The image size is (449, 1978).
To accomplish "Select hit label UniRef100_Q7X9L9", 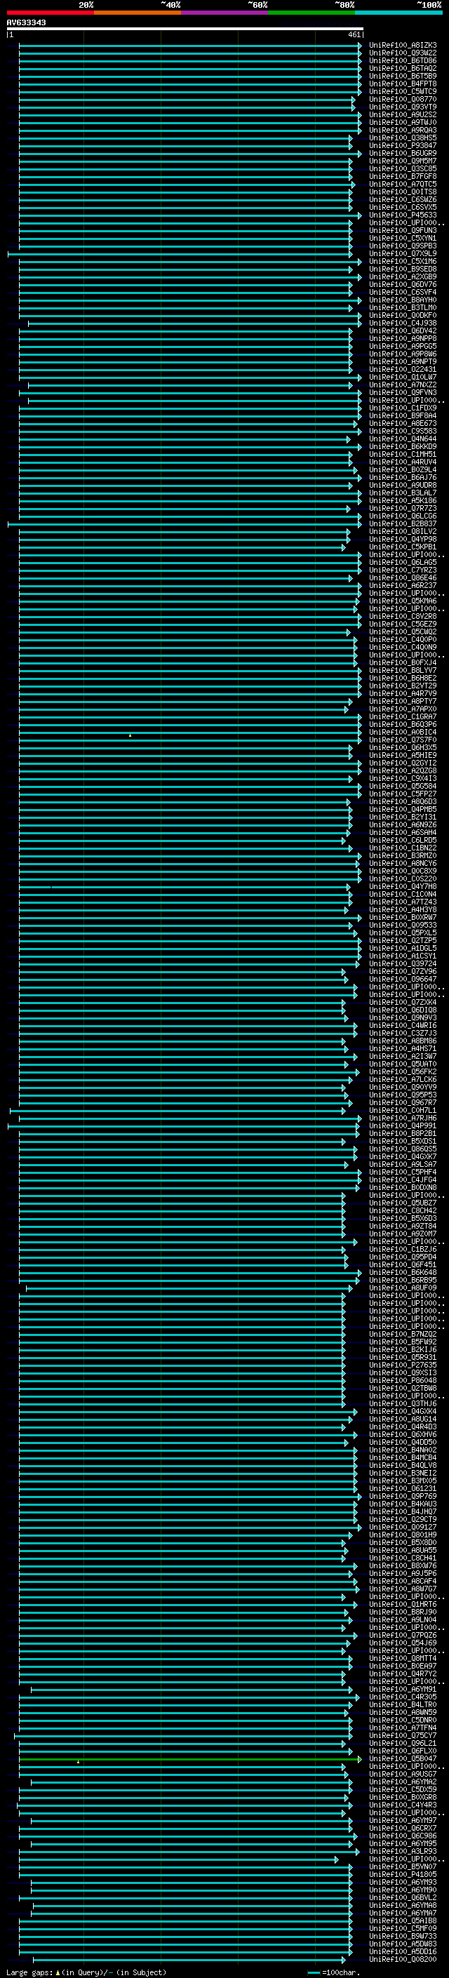I will (x=403, y=253).
